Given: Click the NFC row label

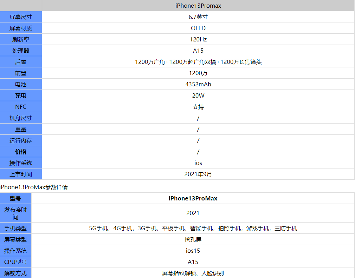Looking at the screenshot, I should tap(21, 107).
